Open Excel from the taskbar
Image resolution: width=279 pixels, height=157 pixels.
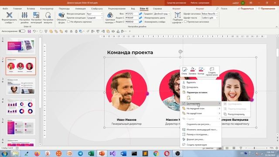pyautogui.click(x=91, y=153)
